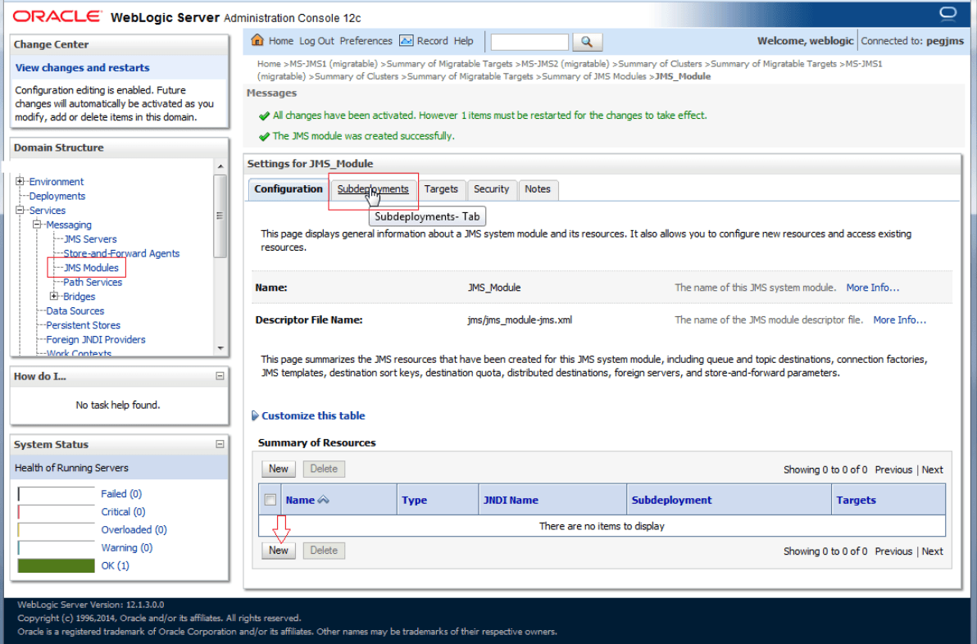The height and width of the screenshot is (644, 977).
Task: Open Preferences from the toolbar
Action: (x=366, y=40)
